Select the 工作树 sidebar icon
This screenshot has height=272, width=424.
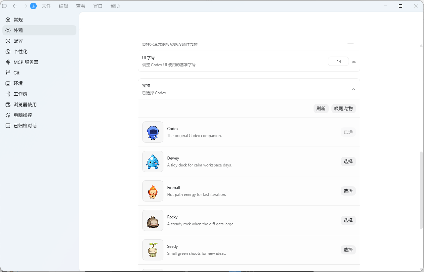(x=8, y=94)
